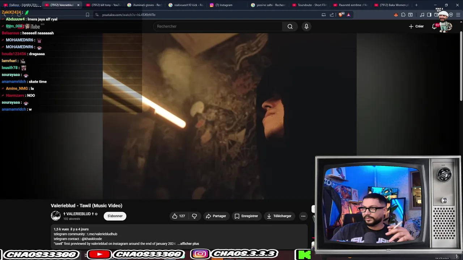Image resolution: width=463 pixels, height=260 pixels.
Task: Click the cast/picture-in-picture icon in address bar
Action: tap(324, 15)
